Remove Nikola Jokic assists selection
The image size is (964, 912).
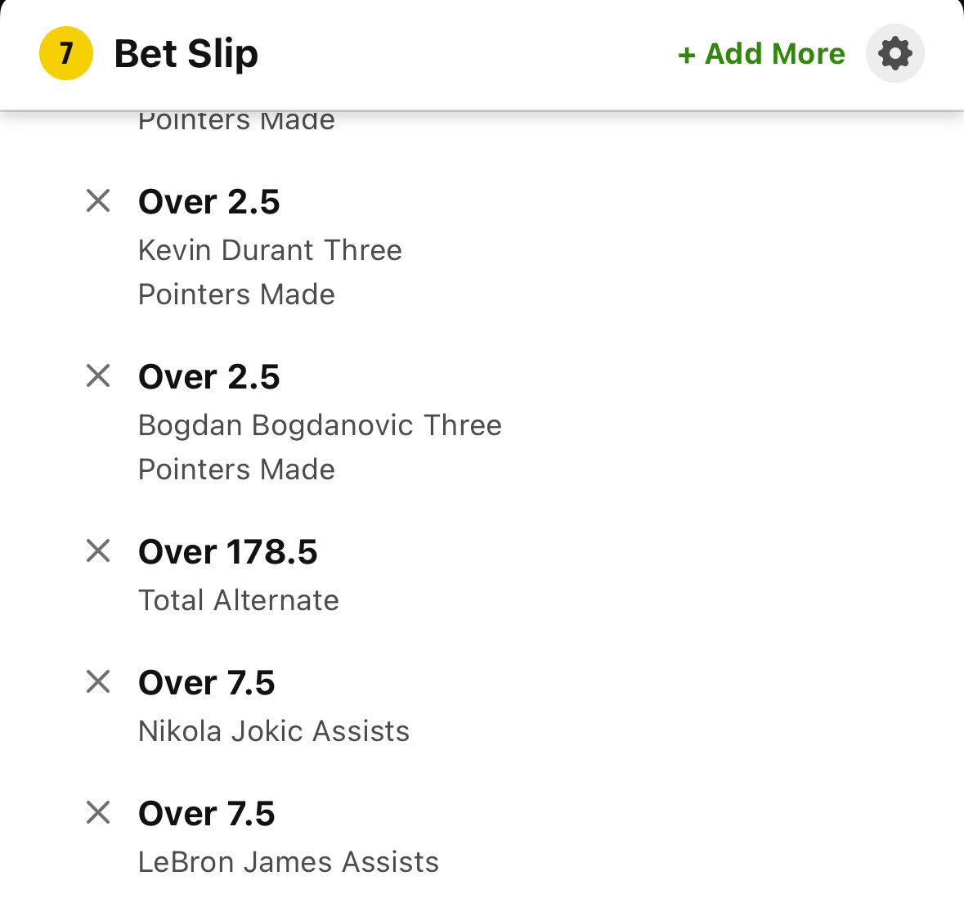[x=98, y=681]
